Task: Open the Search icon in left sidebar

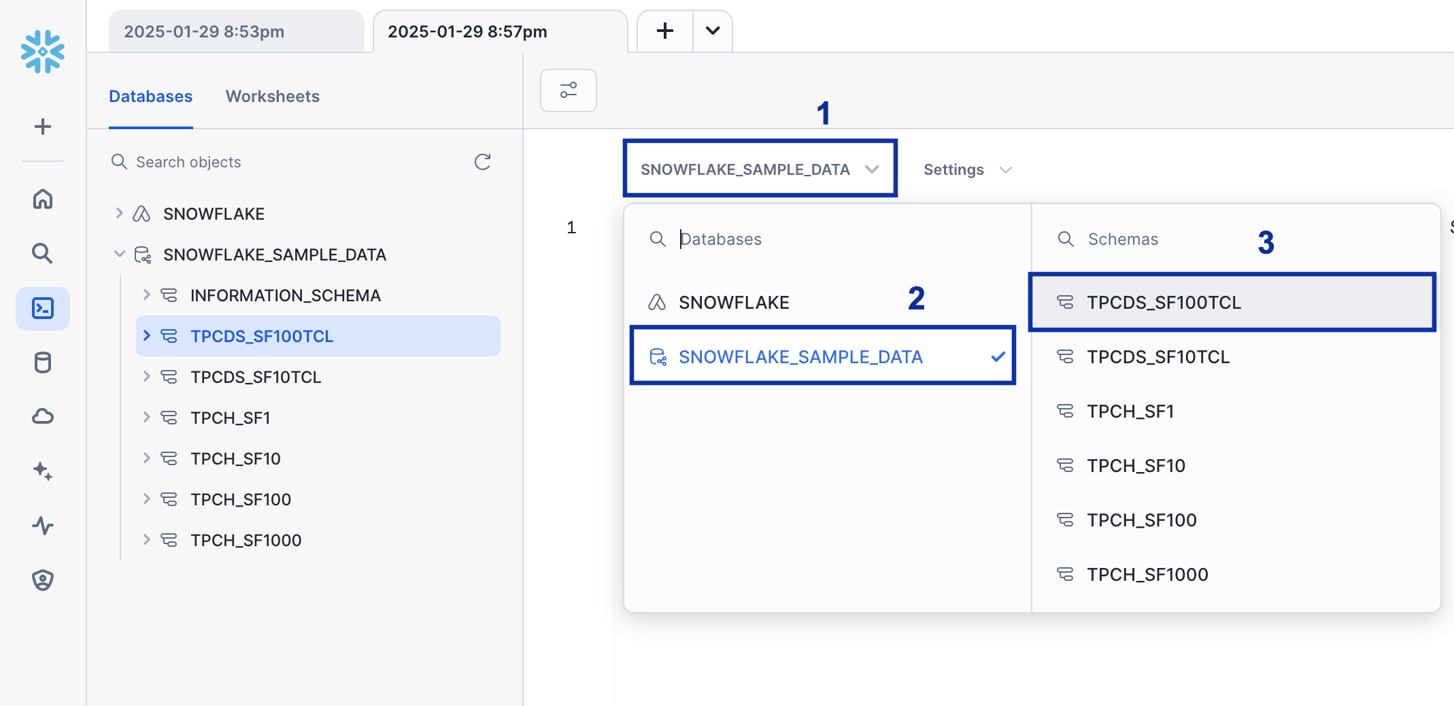Action: [43, 254]
